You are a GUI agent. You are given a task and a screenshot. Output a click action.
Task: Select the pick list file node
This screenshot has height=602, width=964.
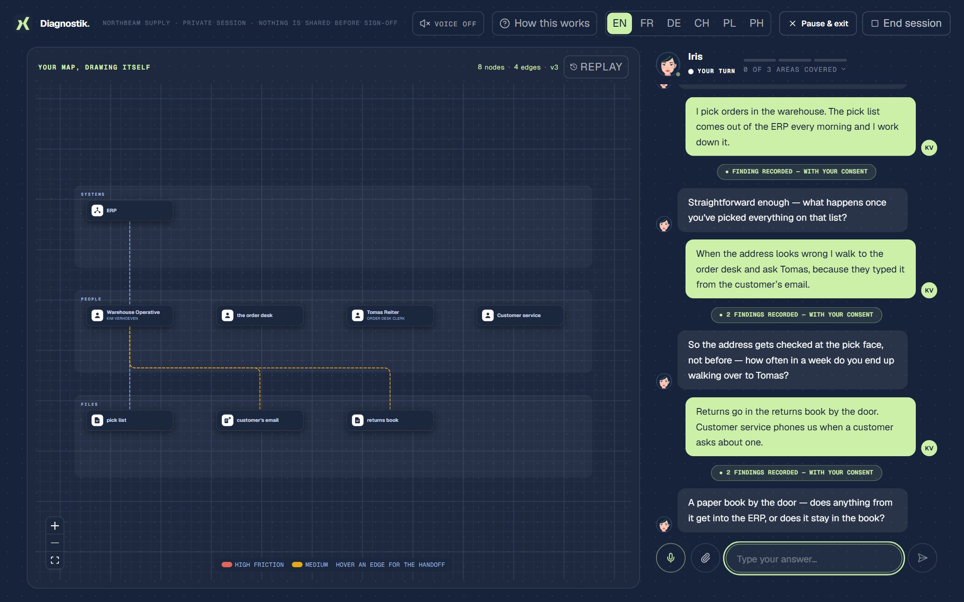[x=129, y=420]
